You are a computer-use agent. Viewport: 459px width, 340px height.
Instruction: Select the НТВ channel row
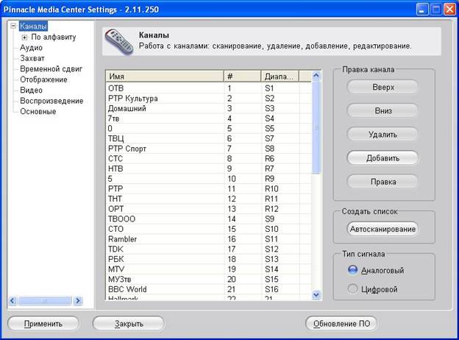click(x=208, y=169)
